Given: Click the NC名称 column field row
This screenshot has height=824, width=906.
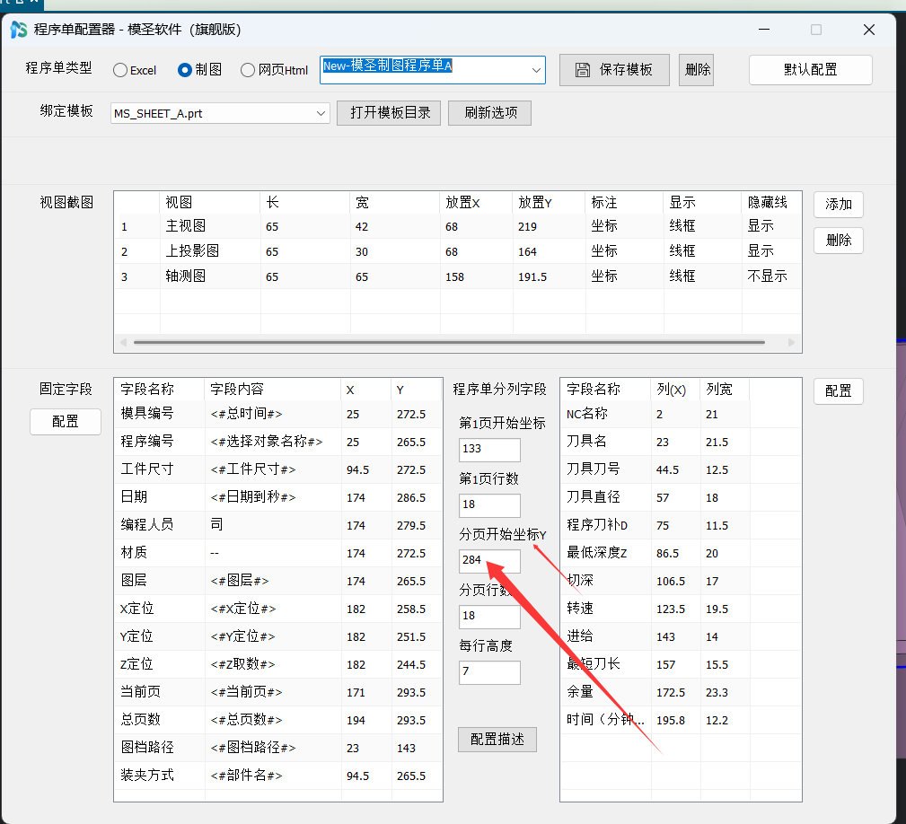Looking at the screenshot, I should [x=681, y=414].
